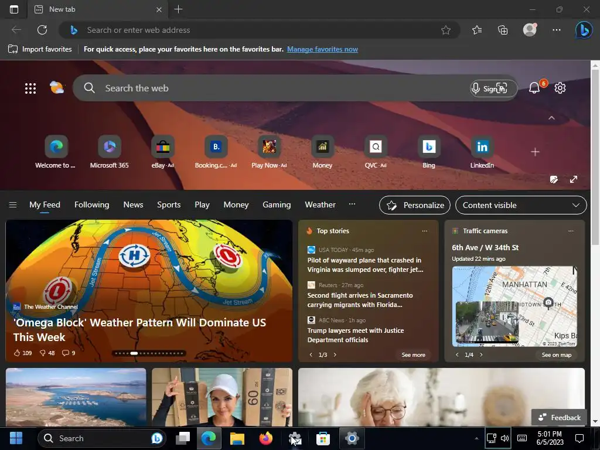Open the Bing sidebar chat button
This screenshot has width=600, height=450.
584,30
